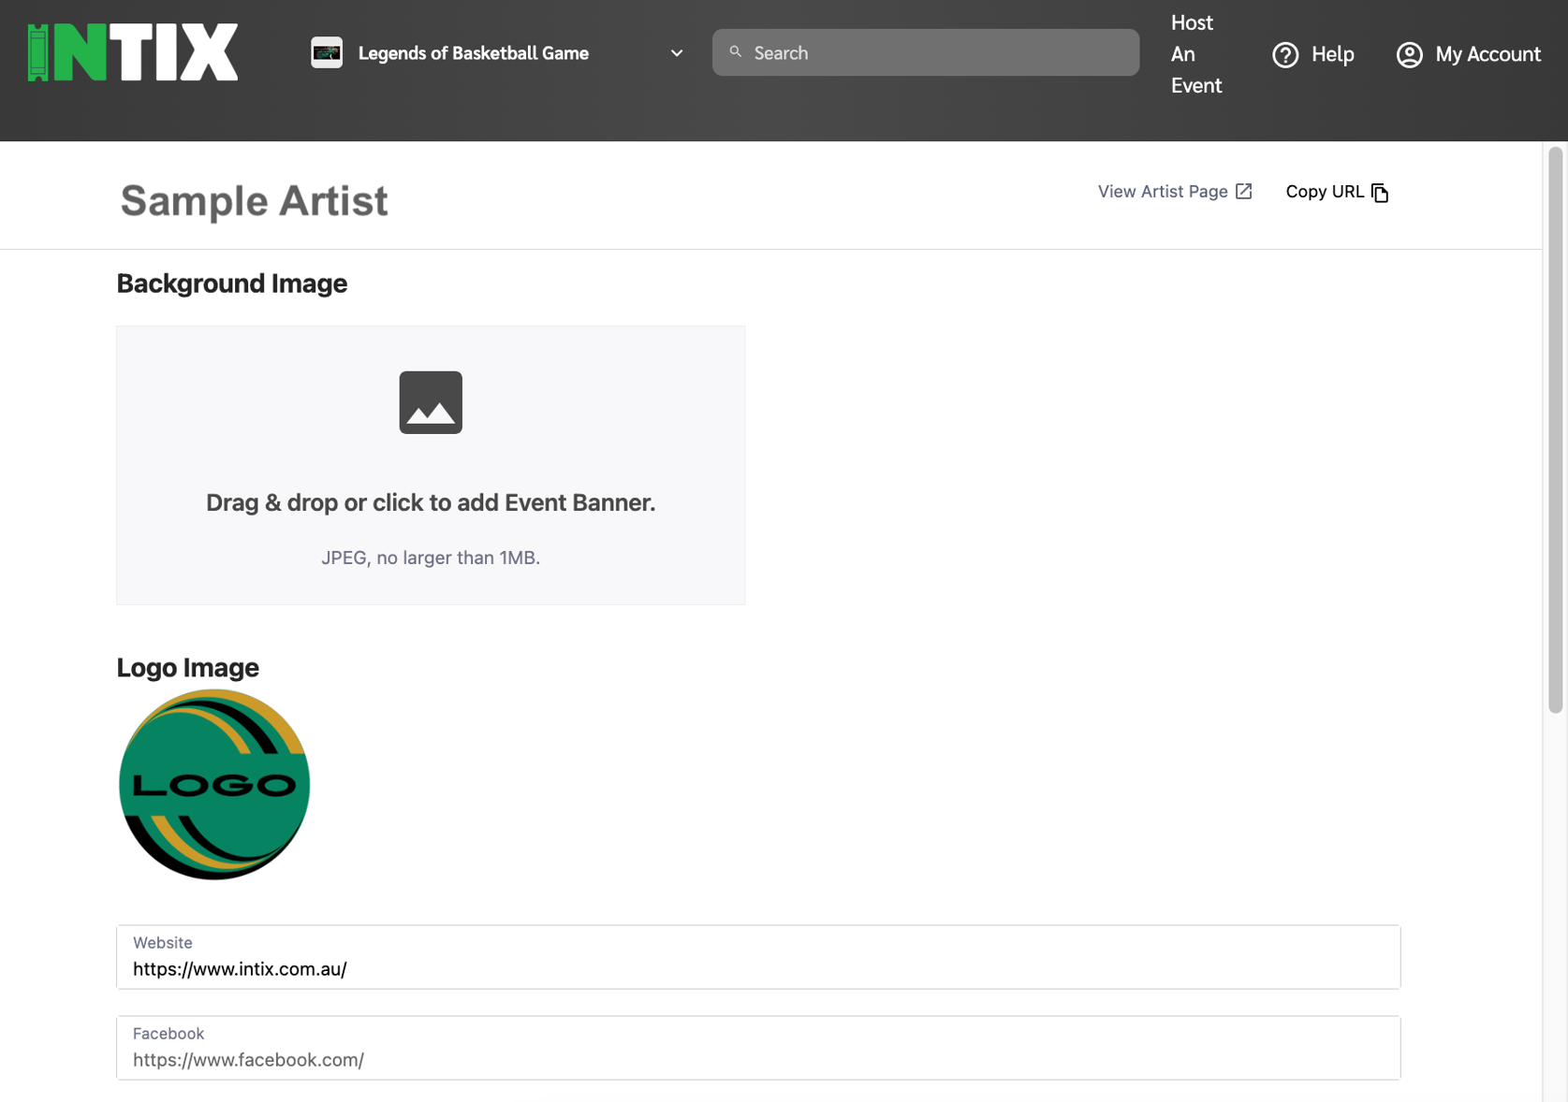Click the circular LOGO image thumbnail
The image size is (1568, 1102).
tap(213, 784)
